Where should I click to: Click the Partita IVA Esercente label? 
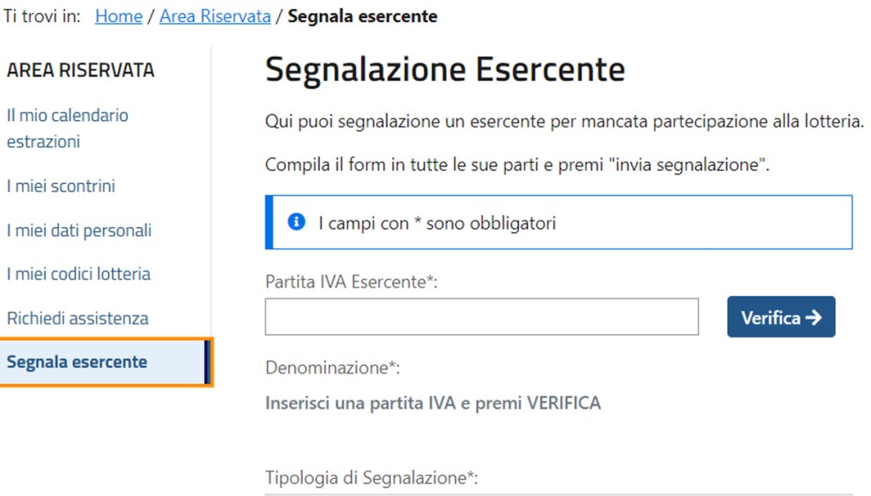click(x=351, y=281)
